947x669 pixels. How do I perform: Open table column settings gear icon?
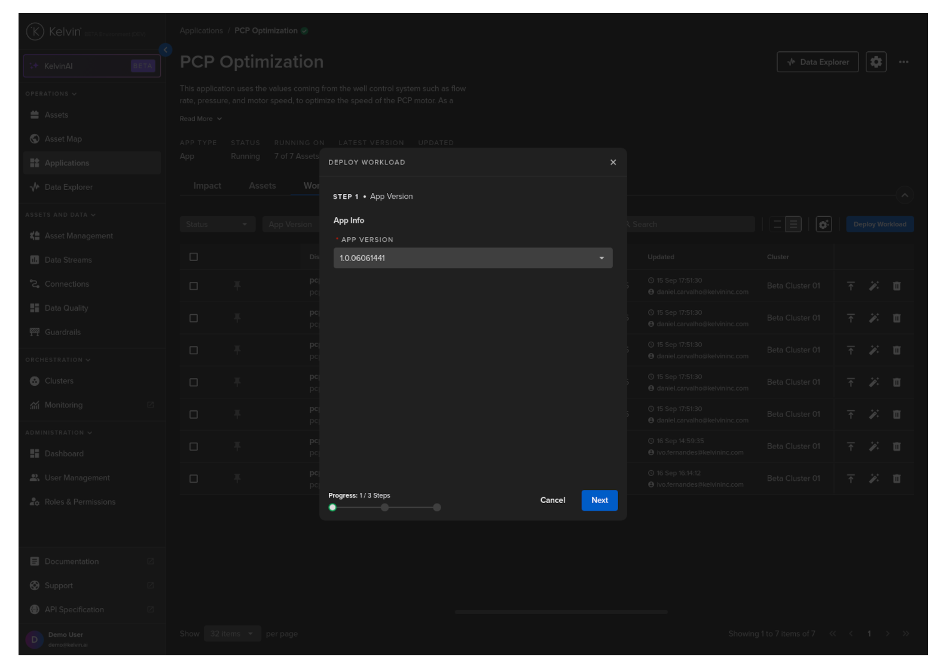point(823,225)
